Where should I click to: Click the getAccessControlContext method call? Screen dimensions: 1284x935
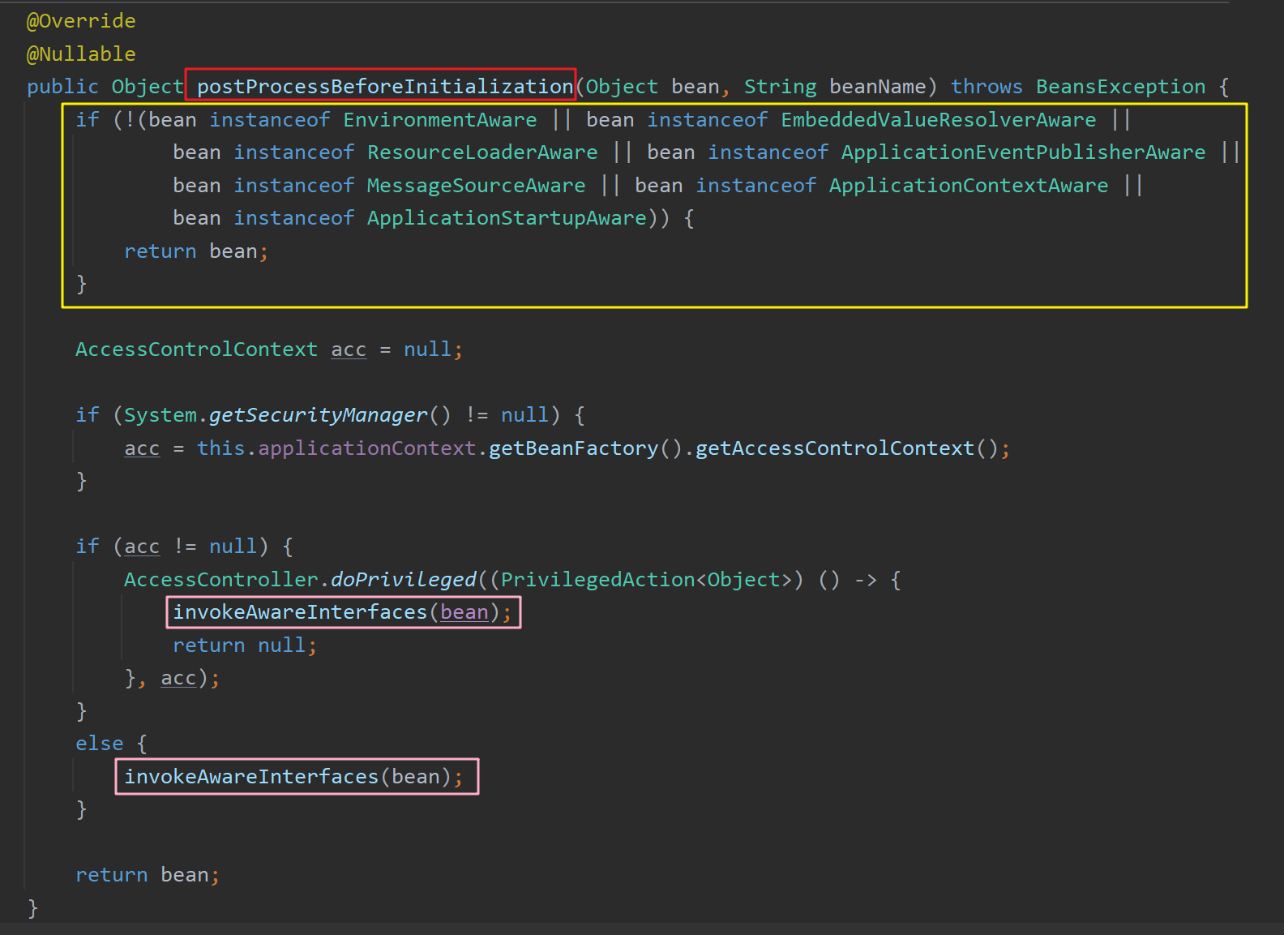point(835,448)
